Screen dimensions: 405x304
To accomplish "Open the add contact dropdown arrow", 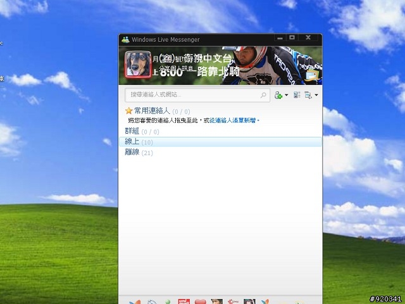I will point(287,95).
